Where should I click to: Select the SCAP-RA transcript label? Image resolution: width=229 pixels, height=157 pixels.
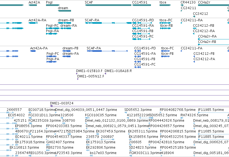point(92,20)
